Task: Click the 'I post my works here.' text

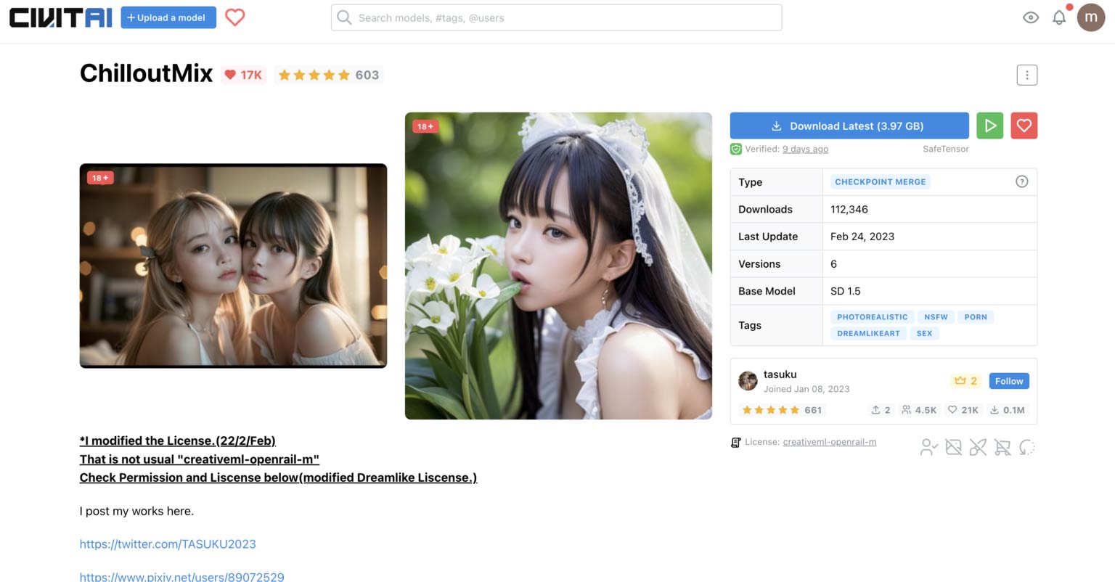Action: (x=136, y=511)
